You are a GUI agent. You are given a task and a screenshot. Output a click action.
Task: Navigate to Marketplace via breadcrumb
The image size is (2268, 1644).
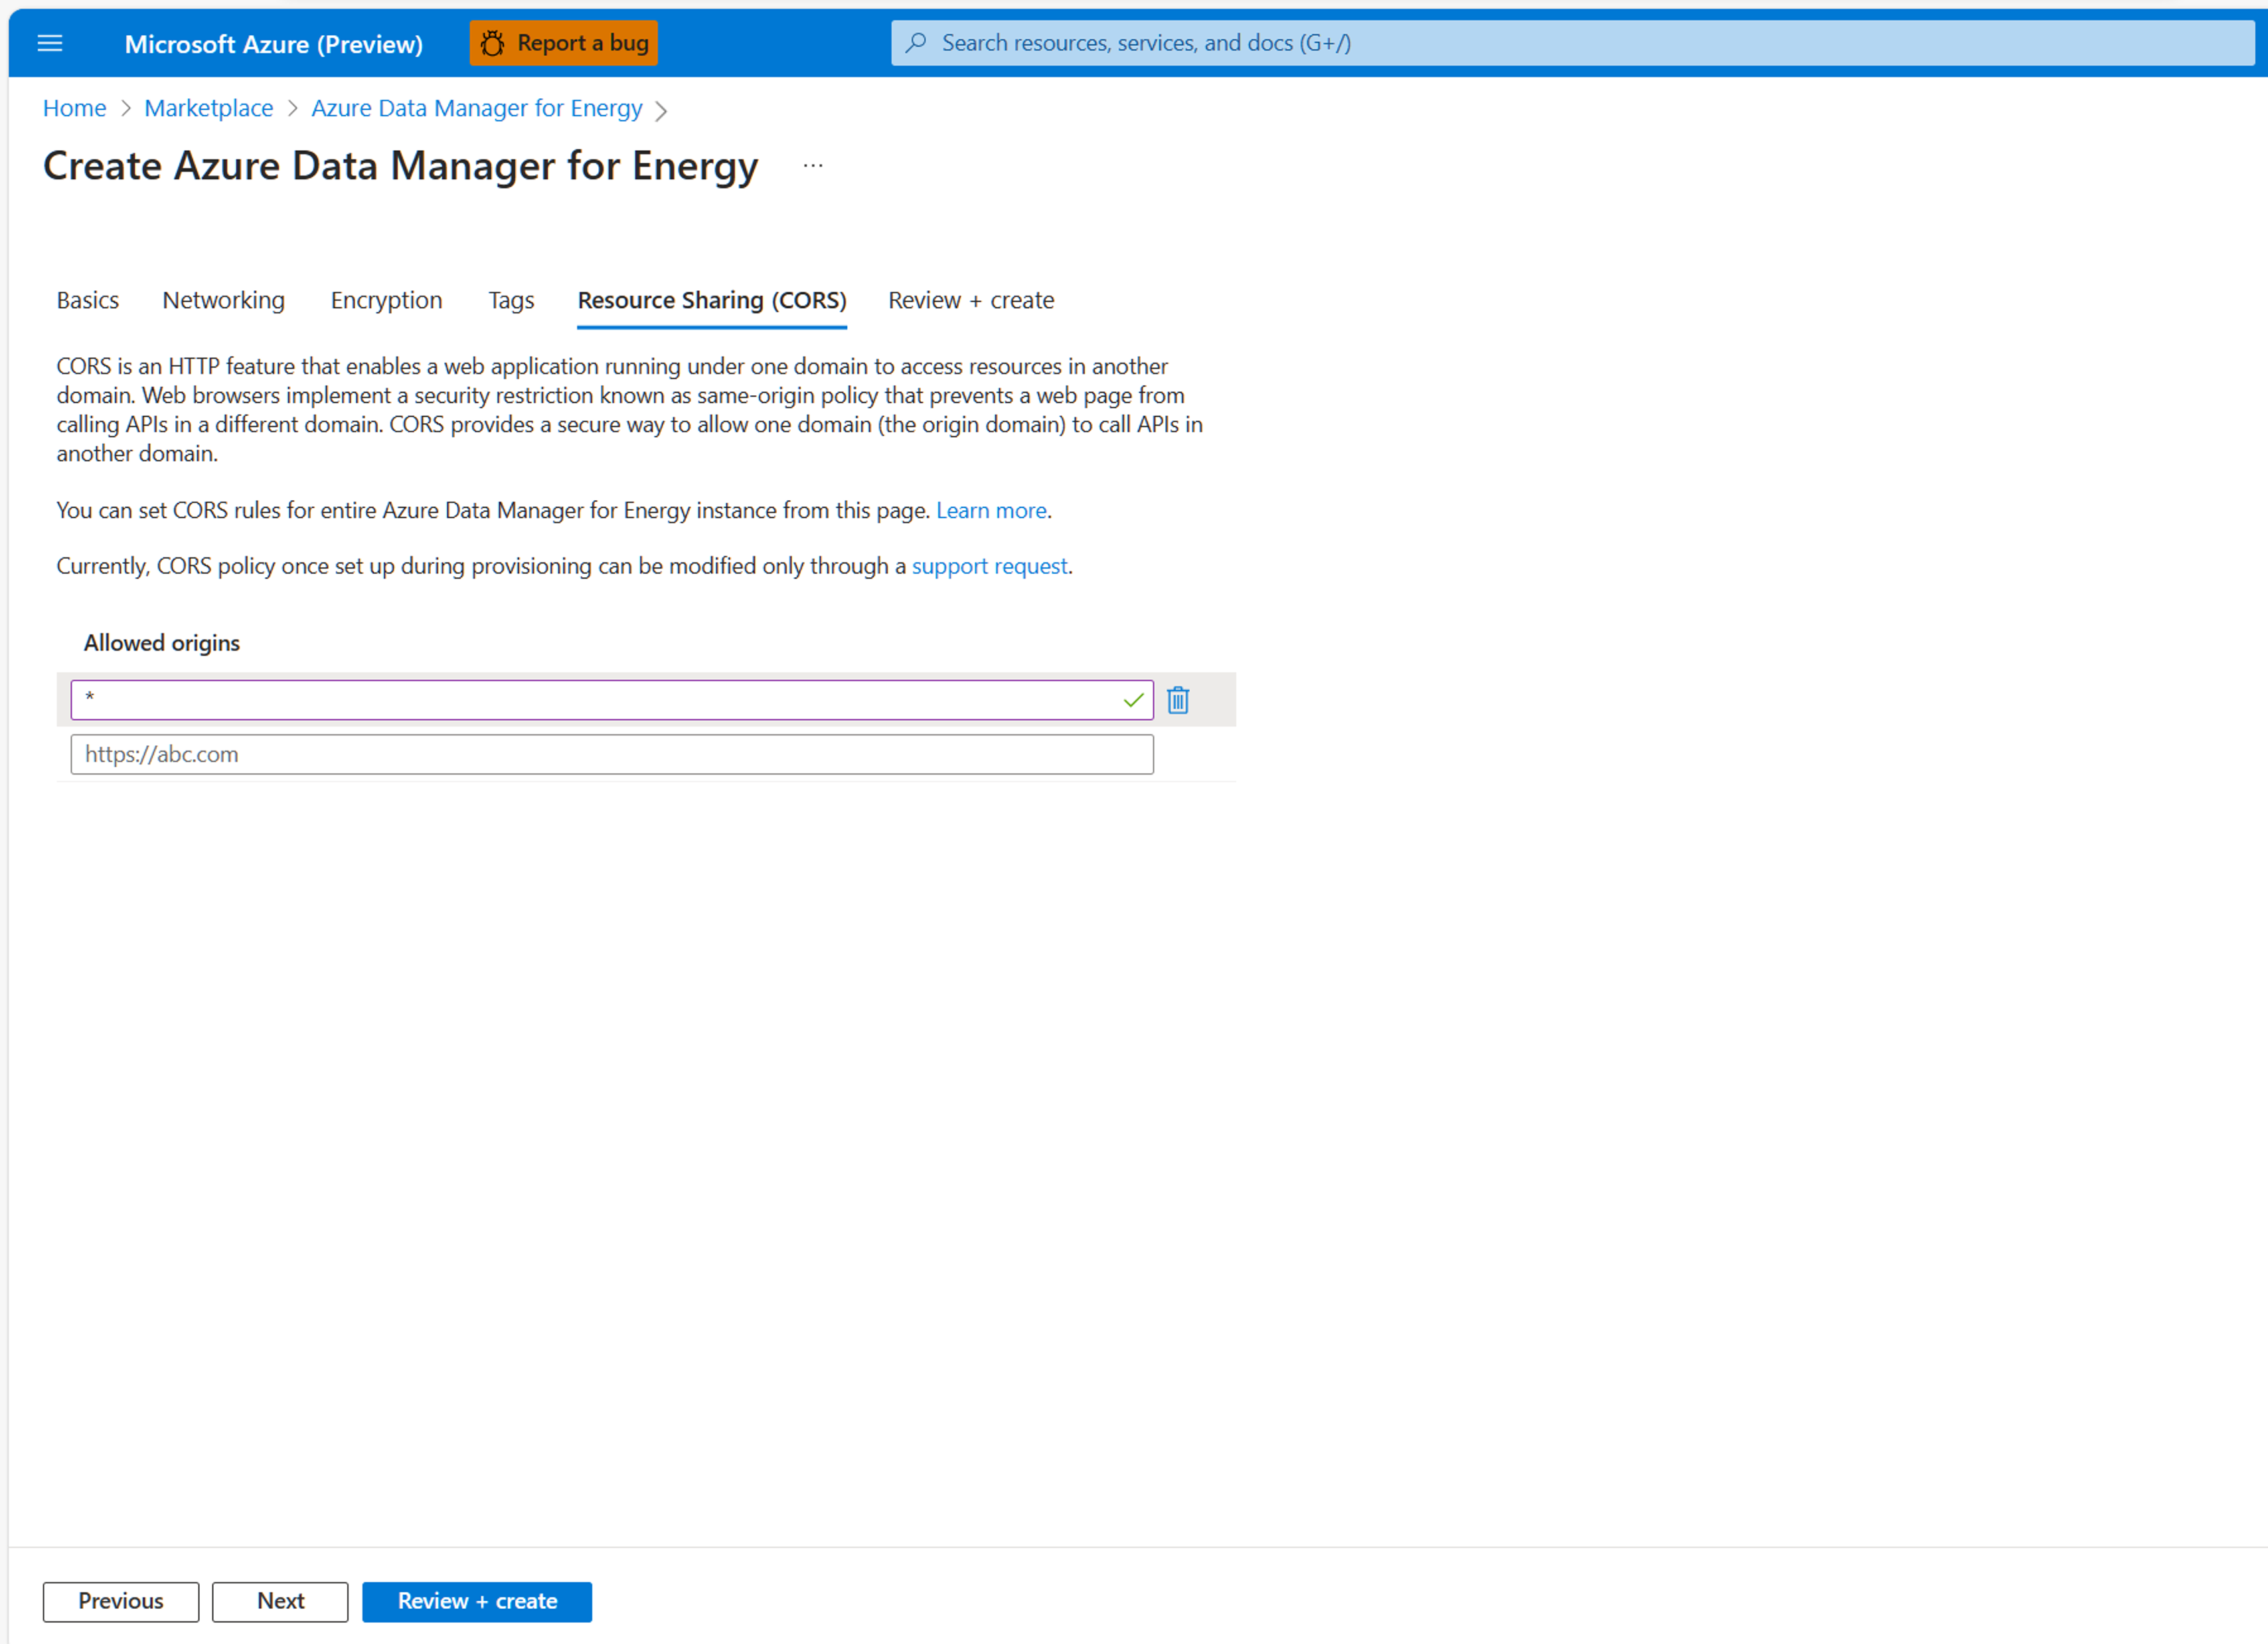point(208,107)
